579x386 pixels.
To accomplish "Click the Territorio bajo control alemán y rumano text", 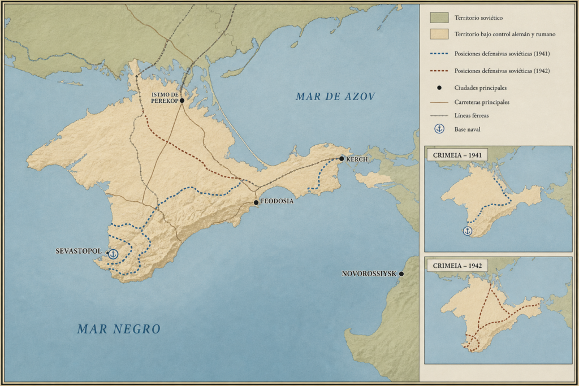I will (x=505, y=34).
